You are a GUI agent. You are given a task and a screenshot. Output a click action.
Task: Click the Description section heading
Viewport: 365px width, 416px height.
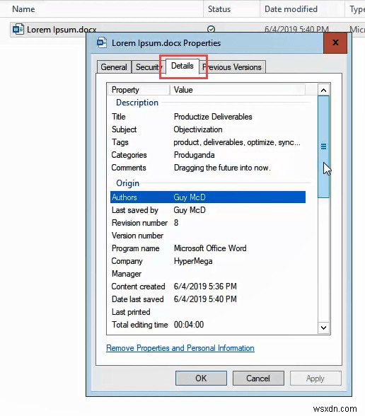point(137,103)
